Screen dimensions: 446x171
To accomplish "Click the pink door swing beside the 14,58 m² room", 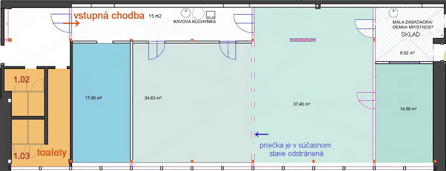I will click(366, 100).
